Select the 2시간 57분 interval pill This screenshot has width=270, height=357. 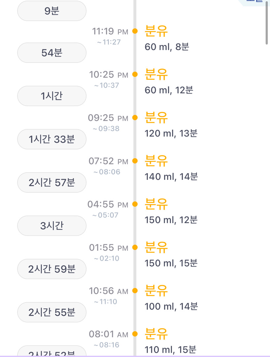[x=52, y=182]
